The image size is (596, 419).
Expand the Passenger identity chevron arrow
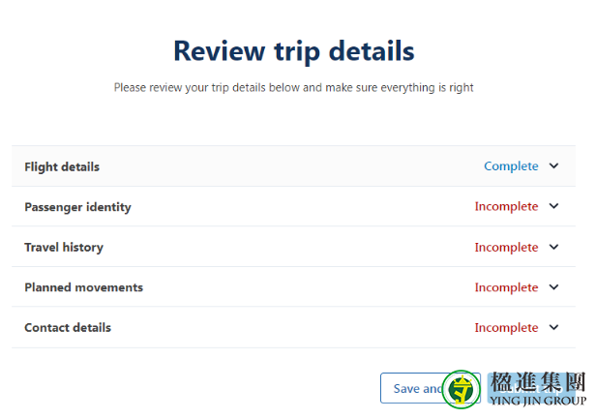point(553,206)
